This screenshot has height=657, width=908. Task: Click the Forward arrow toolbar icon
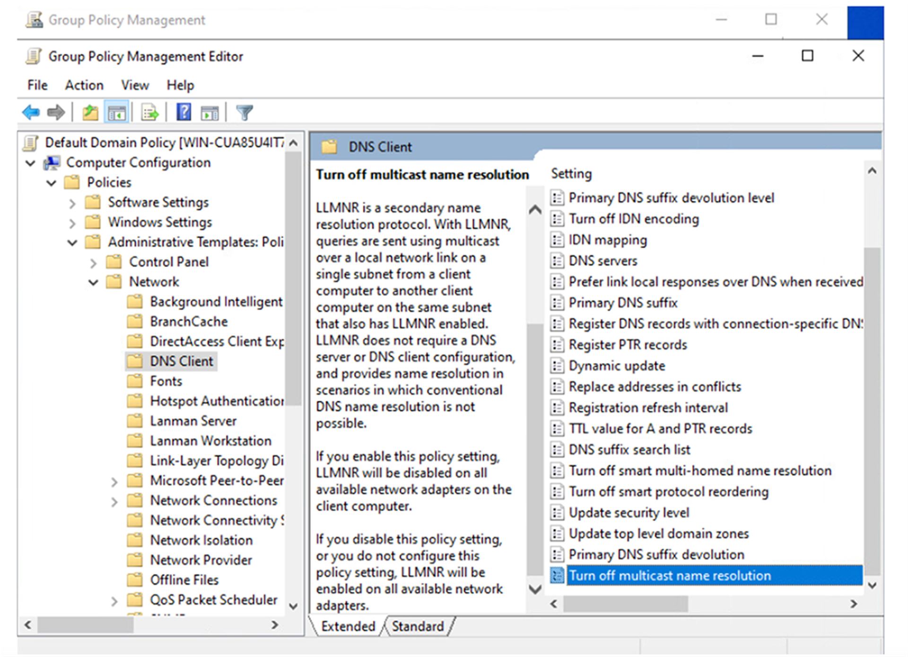(56, 113)
